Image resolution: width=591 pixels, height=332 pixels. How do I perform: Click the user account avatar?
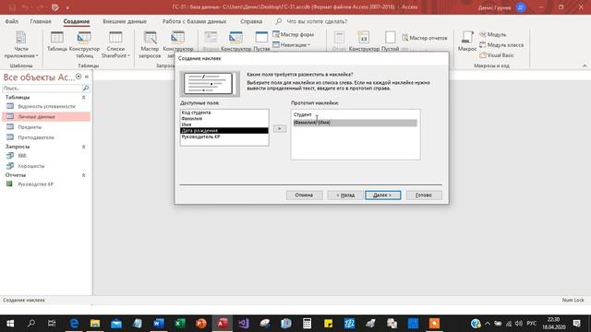[521, 7]
